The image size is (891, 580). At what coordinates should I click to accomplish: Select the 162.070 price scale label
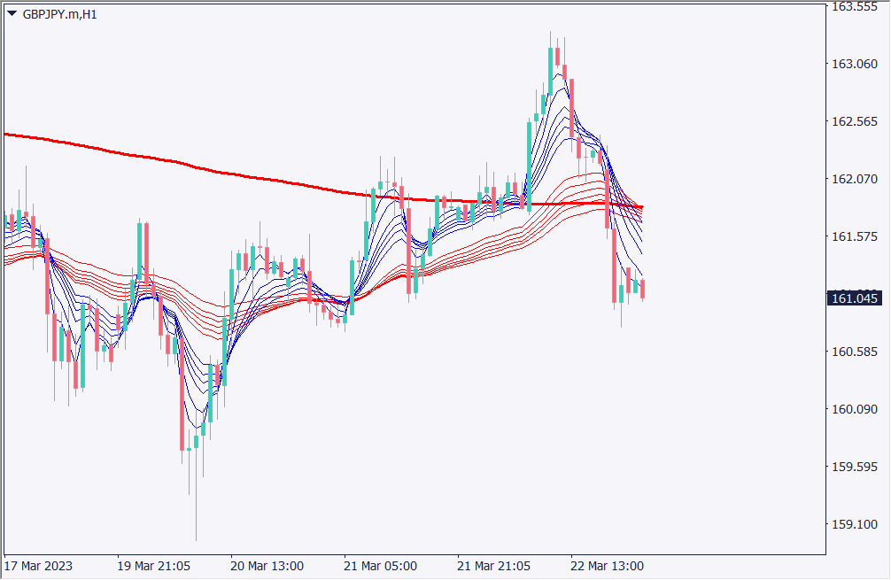[x=855, y=180]
